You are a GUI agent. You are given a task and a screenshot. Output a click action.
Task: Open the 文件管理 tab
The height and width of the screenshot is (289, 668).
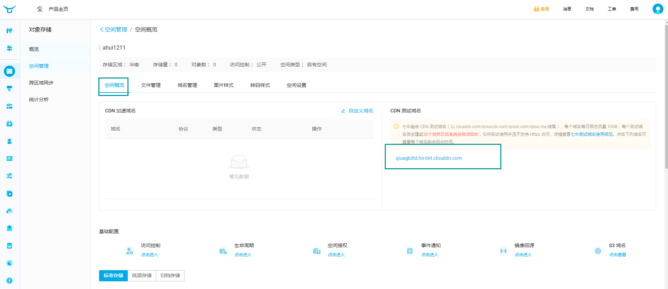coord(151,85)
